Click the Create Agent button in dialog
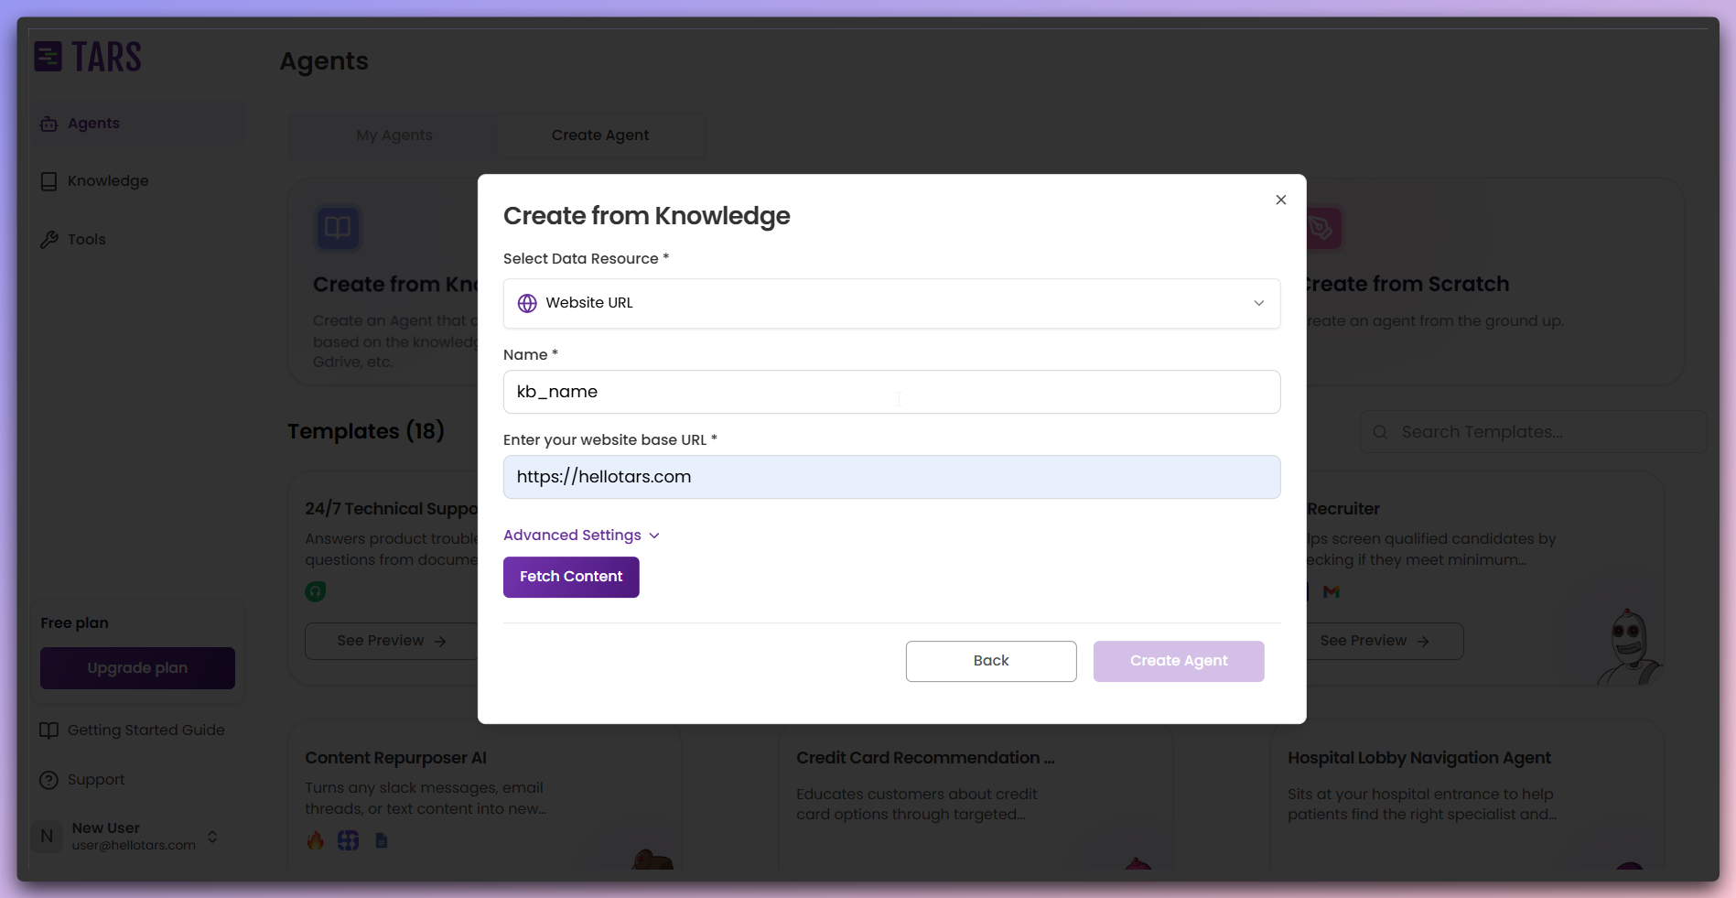The height and width of the screenshot is (898, 1736). click(x=1179, y=661)
